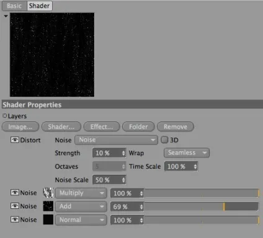The image size is (263, 238).
Task: Click the Time Scale label
Action: click(x=145, y=167)
